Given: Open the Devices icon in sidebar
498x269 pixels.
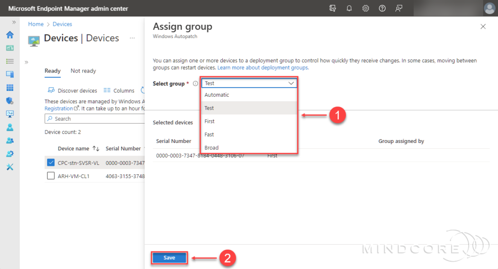Looking at the screenshot, I should [x=10, y=74].
